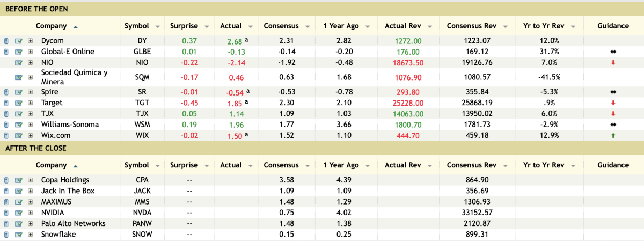Click the Spire company name
The image size is (644, 241).
point(50,92)
